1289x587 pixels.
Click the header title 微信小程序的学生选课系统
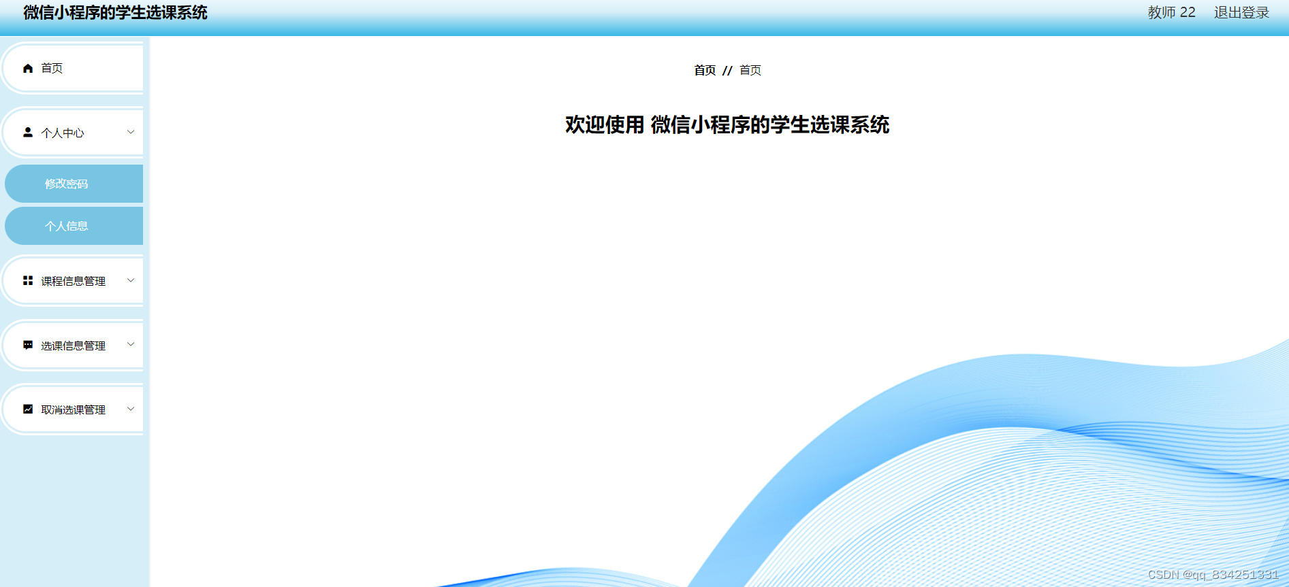[115, 12]
